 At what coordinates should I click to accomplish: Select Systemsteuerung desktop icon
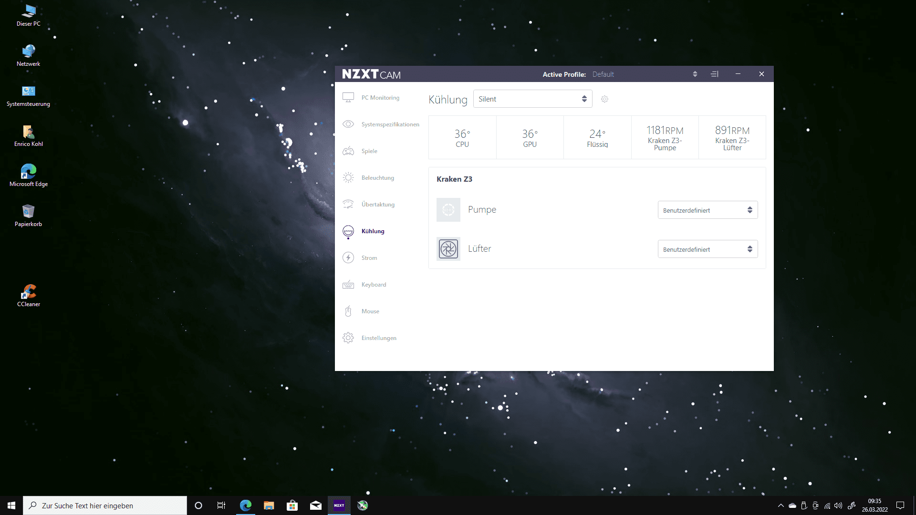pos(29,95)
